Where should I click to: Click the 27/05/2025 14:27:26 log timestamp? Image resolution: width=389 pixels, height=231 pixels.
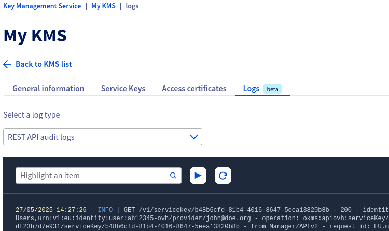click(51, 210)
